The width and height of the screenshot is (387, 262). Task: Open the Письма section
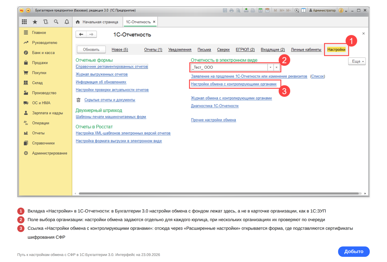click(x=204, y=50)
